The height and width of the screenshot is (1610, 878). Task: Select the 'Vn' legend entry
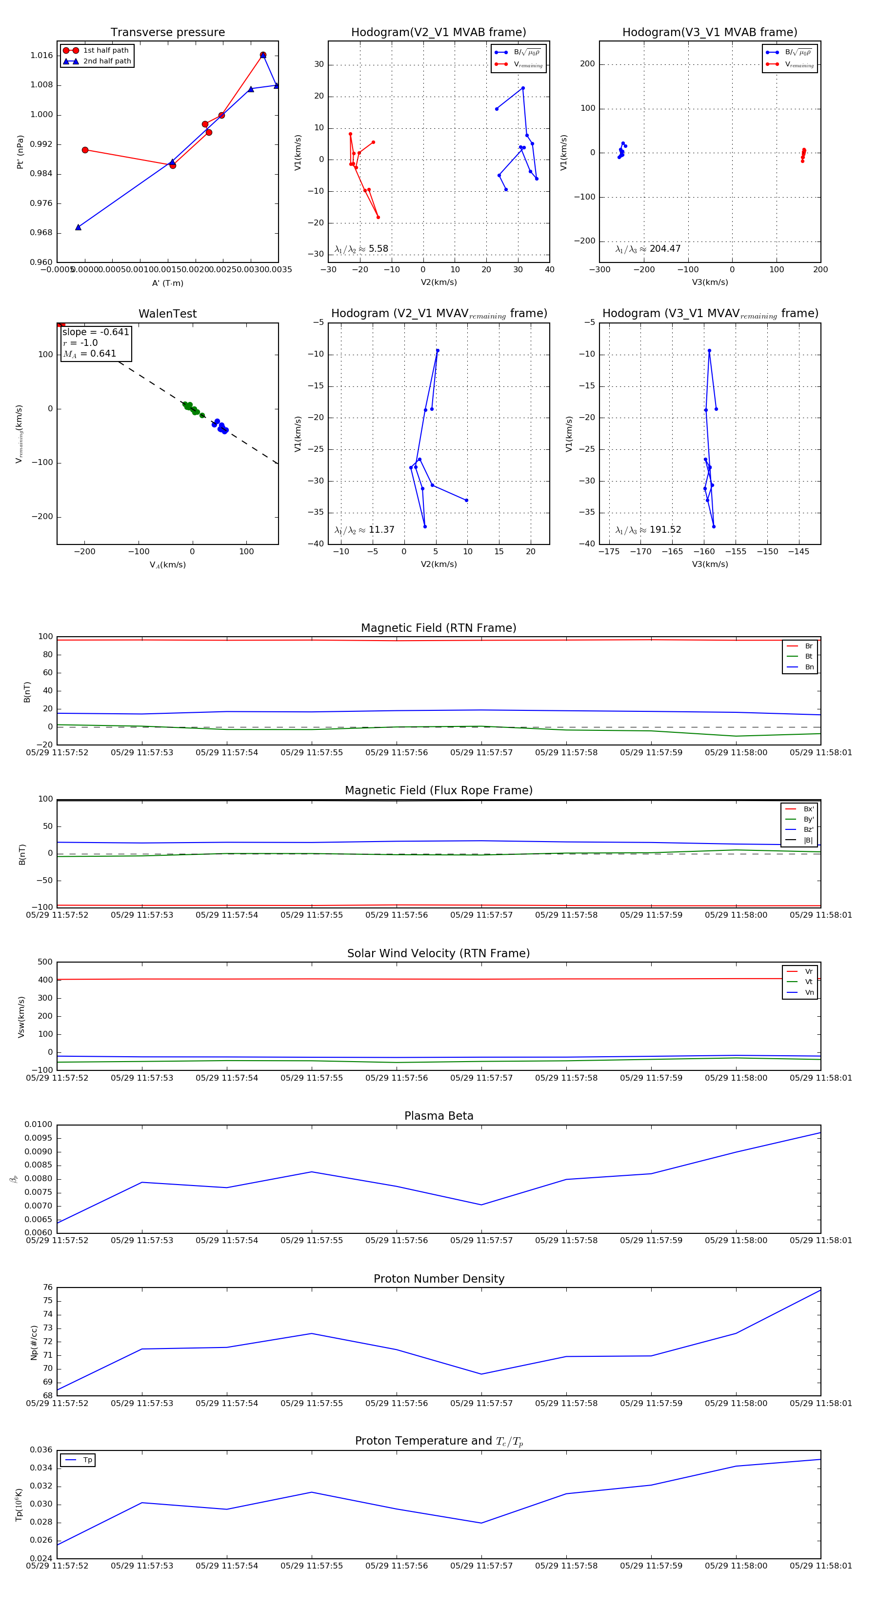pos(800,992)
